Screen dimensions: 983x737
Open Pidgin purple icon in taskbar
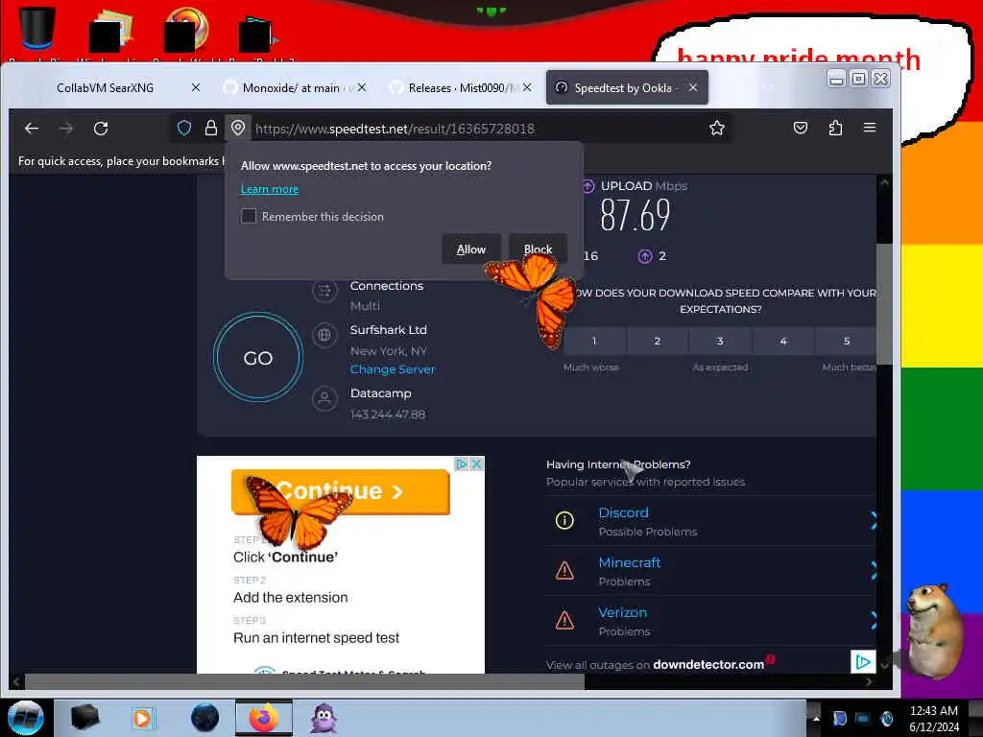(324, 718)
